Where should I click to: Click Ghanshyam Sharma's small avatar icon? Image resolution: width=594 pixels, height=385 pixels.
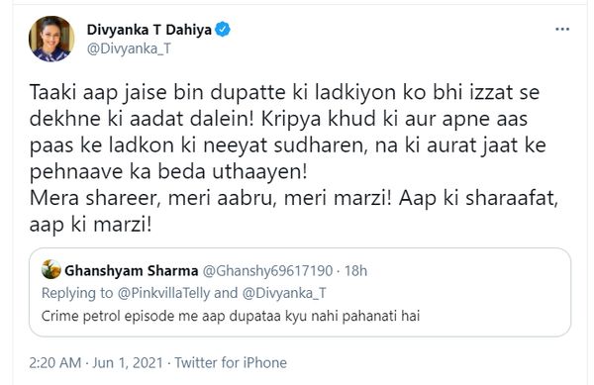[x=51, y=269]
